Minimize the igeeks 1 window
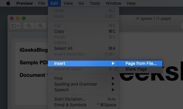This screenshot has width=183, height=109. [18, 18]
